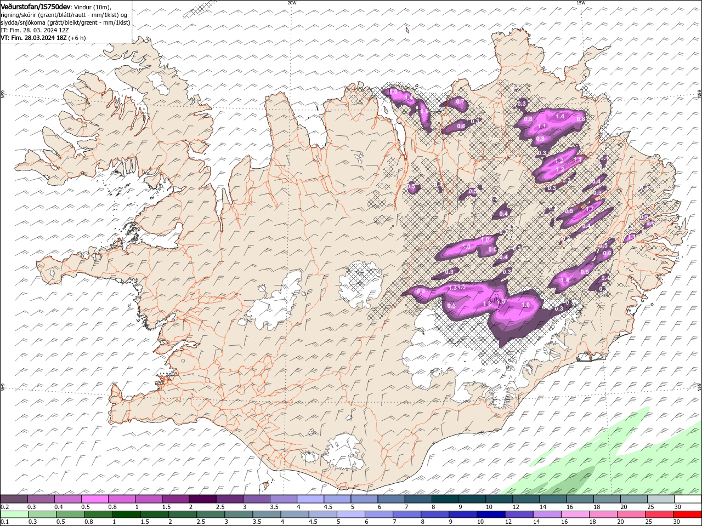
Task: Select lower legend swatch starting at 2.5
Action: coord(211,514)
